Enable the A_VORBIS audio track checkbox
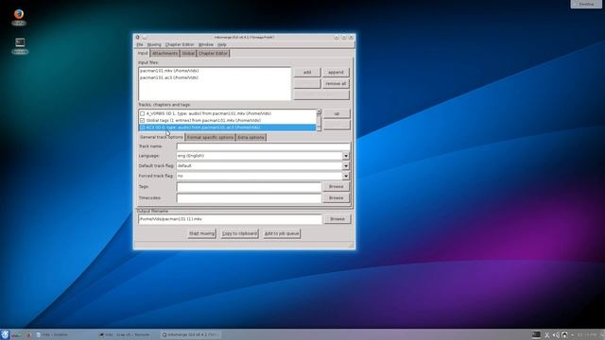This screenshot has width=605, height=340. (x=143, y=113)
